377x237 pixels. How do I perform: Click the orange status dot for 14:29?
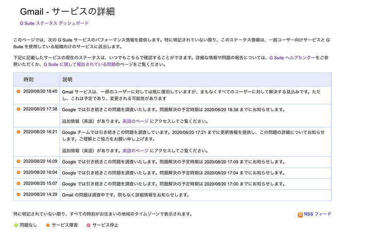pyautogui.click(x=18, y=195)
